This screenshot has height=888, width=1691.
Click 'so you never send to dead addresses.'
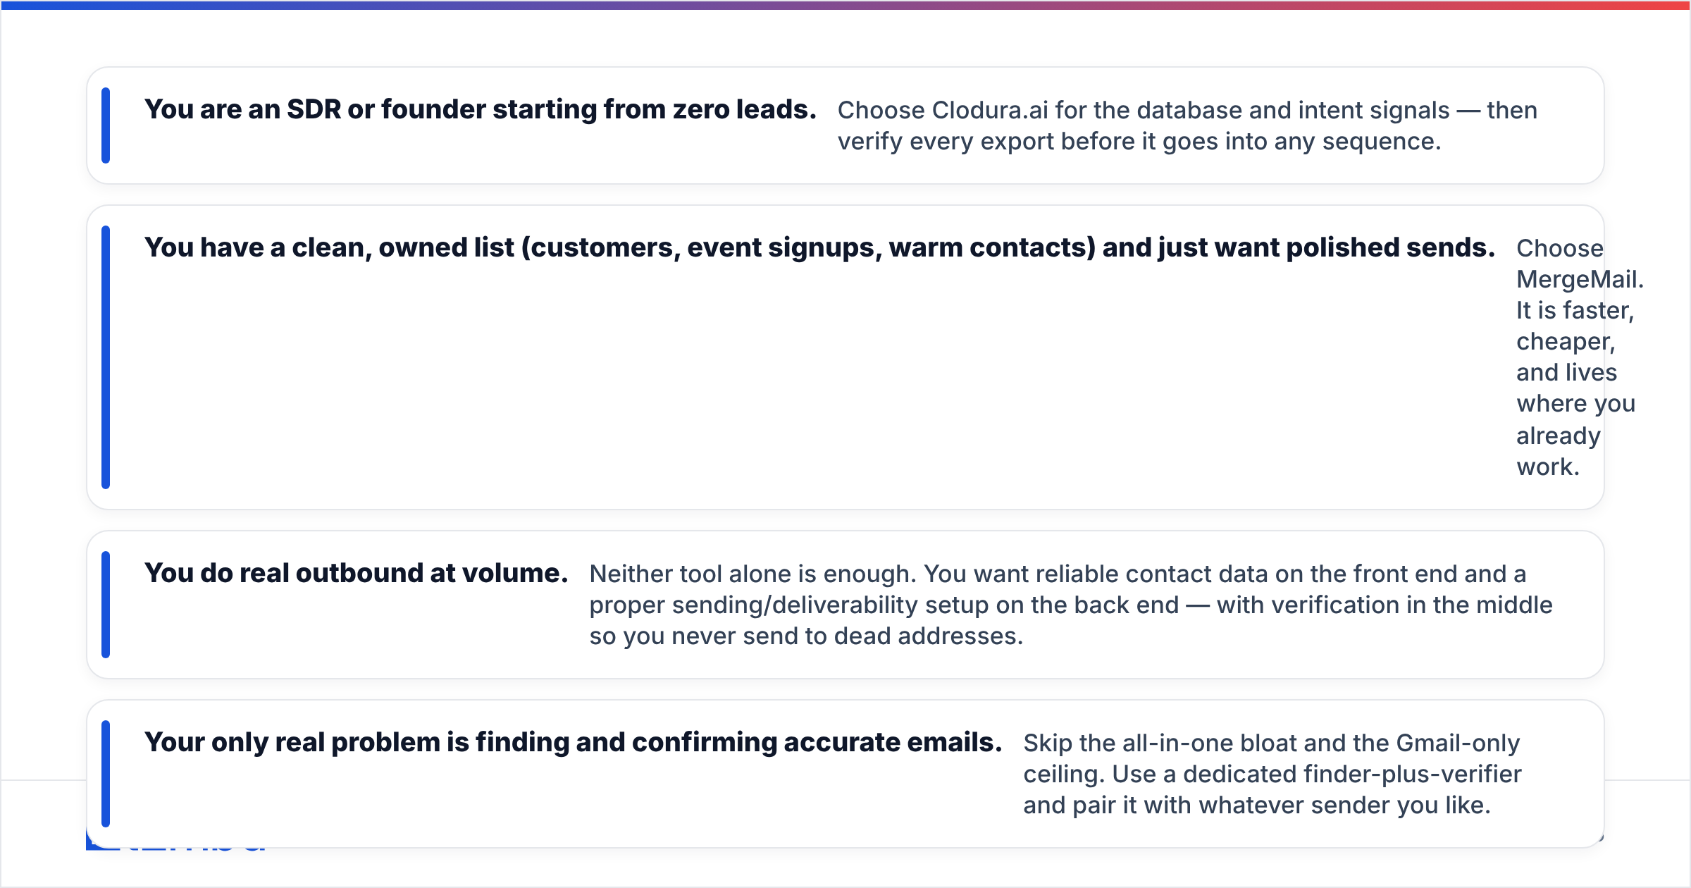806,636
